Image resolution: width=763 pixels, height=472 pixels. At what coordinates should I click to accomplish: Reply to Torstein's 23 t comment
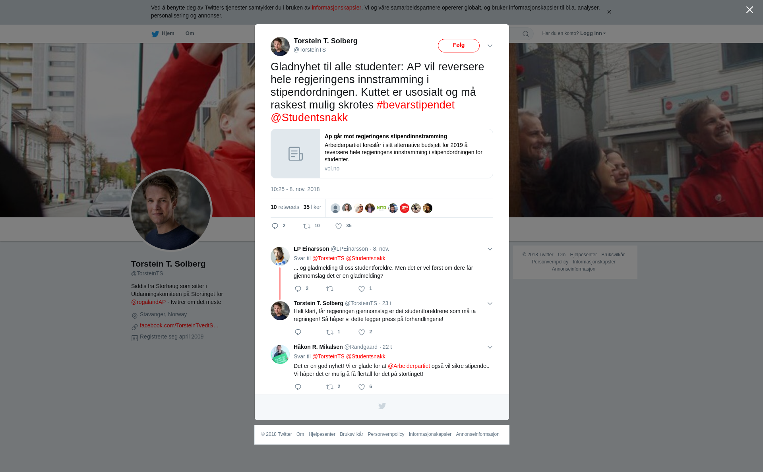click(x=298, y=332)
